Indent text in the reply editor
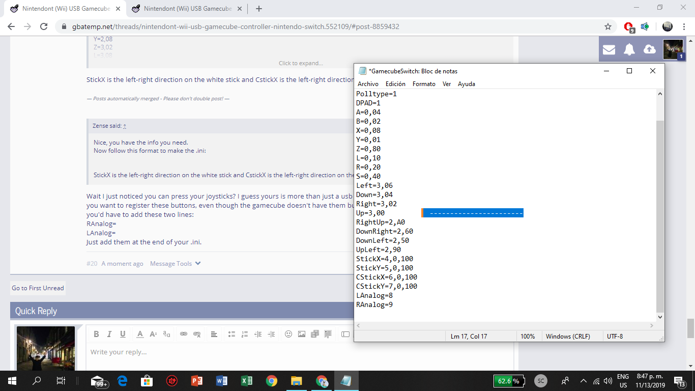This screenshot has height=391, width=695. coord(271,334)
